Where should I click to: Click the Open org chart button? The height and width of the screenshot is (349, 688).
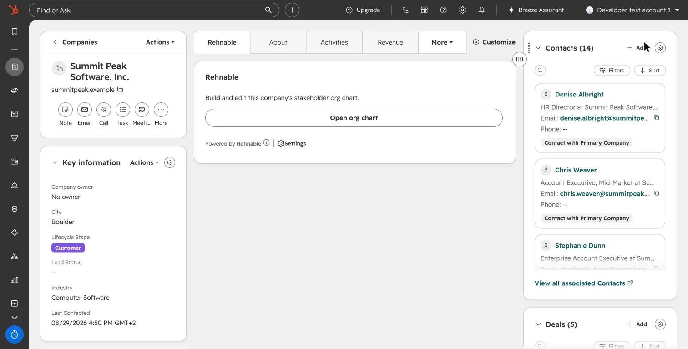point(354,118)
